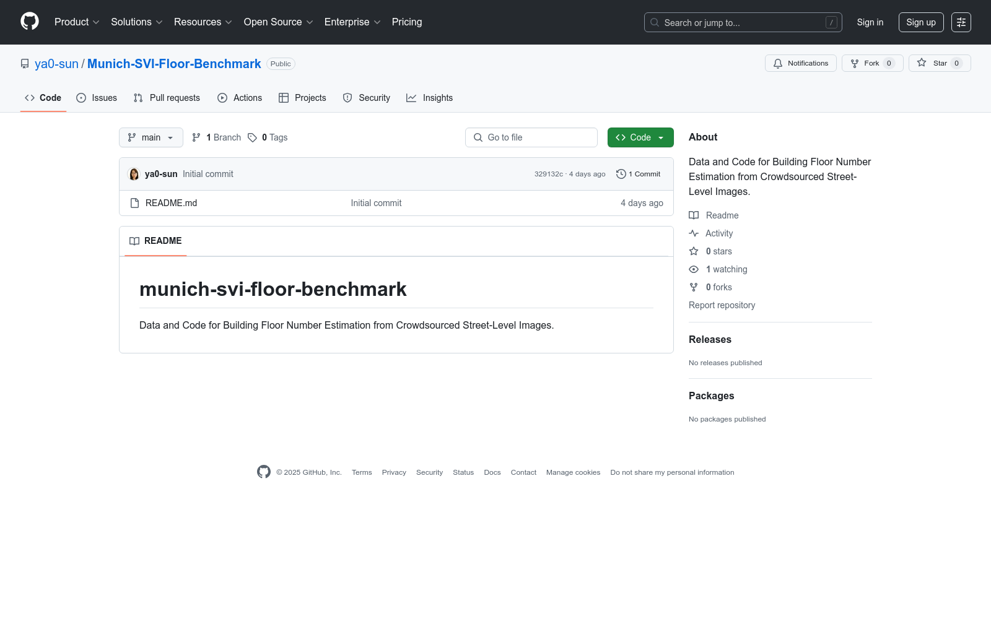Screen dimensions: 991x619
Task: Open the Insights tab
Action: pos(430,98)
